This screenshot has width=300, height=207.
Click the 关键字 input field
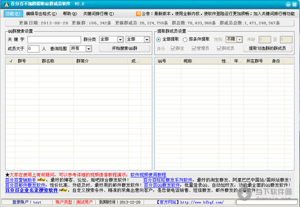pyautogui.click(x=53, y=39)
